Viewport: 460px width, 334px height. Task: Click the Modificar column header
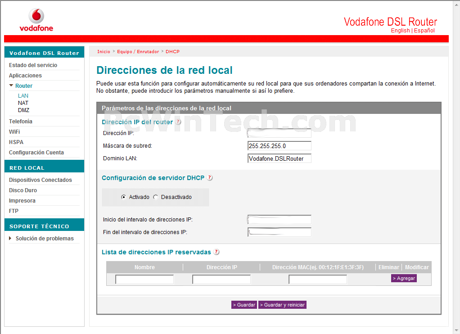point(417,267)
